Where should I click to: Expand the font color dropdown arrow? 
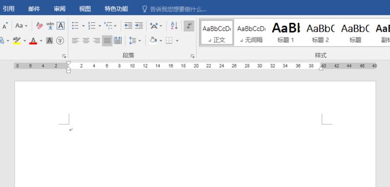[x=41, y=41]
